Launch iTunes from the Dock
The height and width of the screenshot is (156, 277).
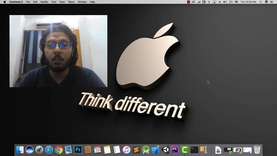coord(126,150)
